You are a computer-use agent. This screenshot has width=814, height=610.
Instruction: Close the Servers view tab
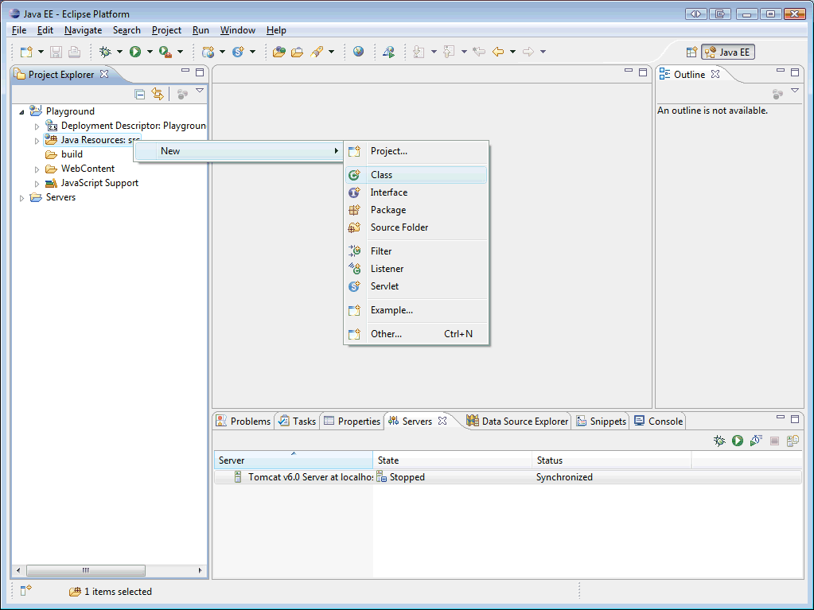442,421
